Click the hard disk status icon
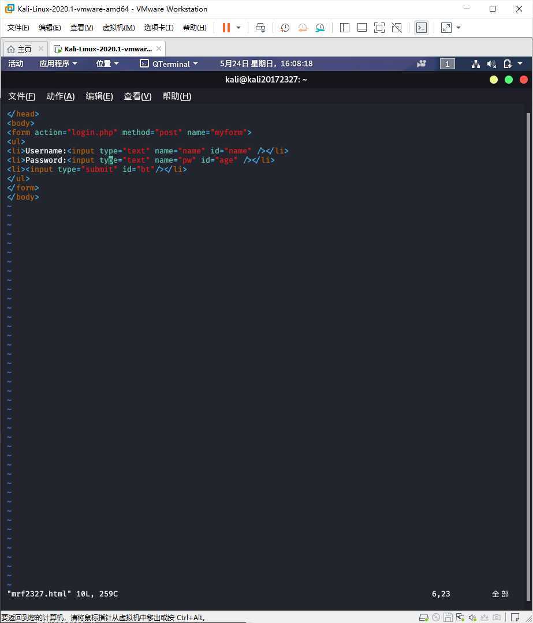The width and height of the screenshot is (533, 623). pos(424,617)
